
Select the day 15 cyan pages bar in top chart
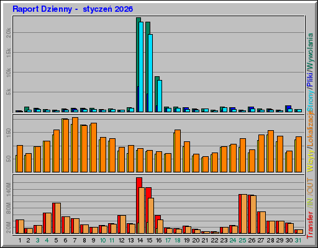(x=150, y=73)
